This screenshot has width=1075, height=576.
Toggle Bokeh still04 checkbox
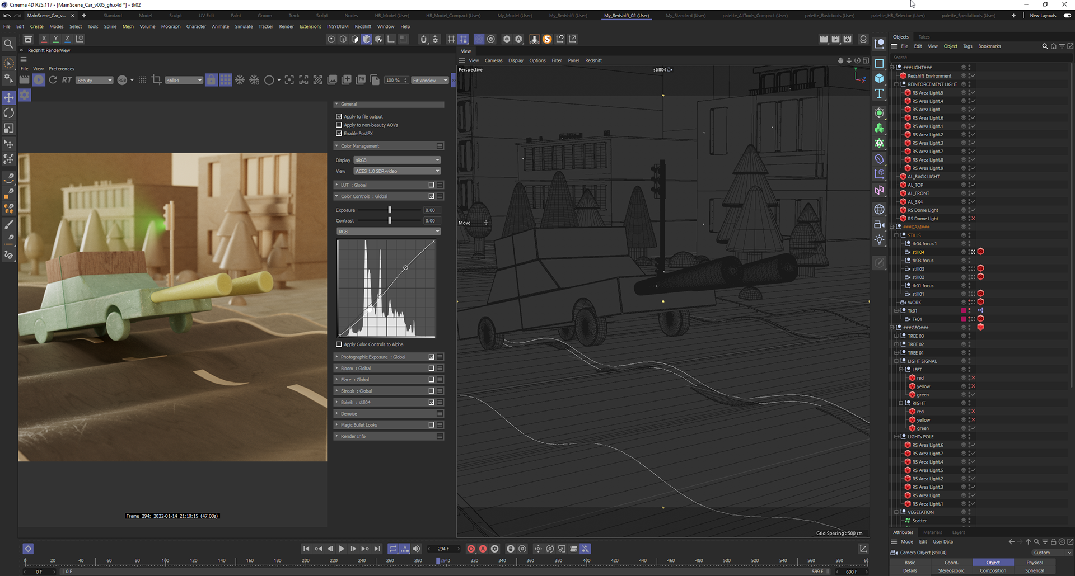coord(431,402)
